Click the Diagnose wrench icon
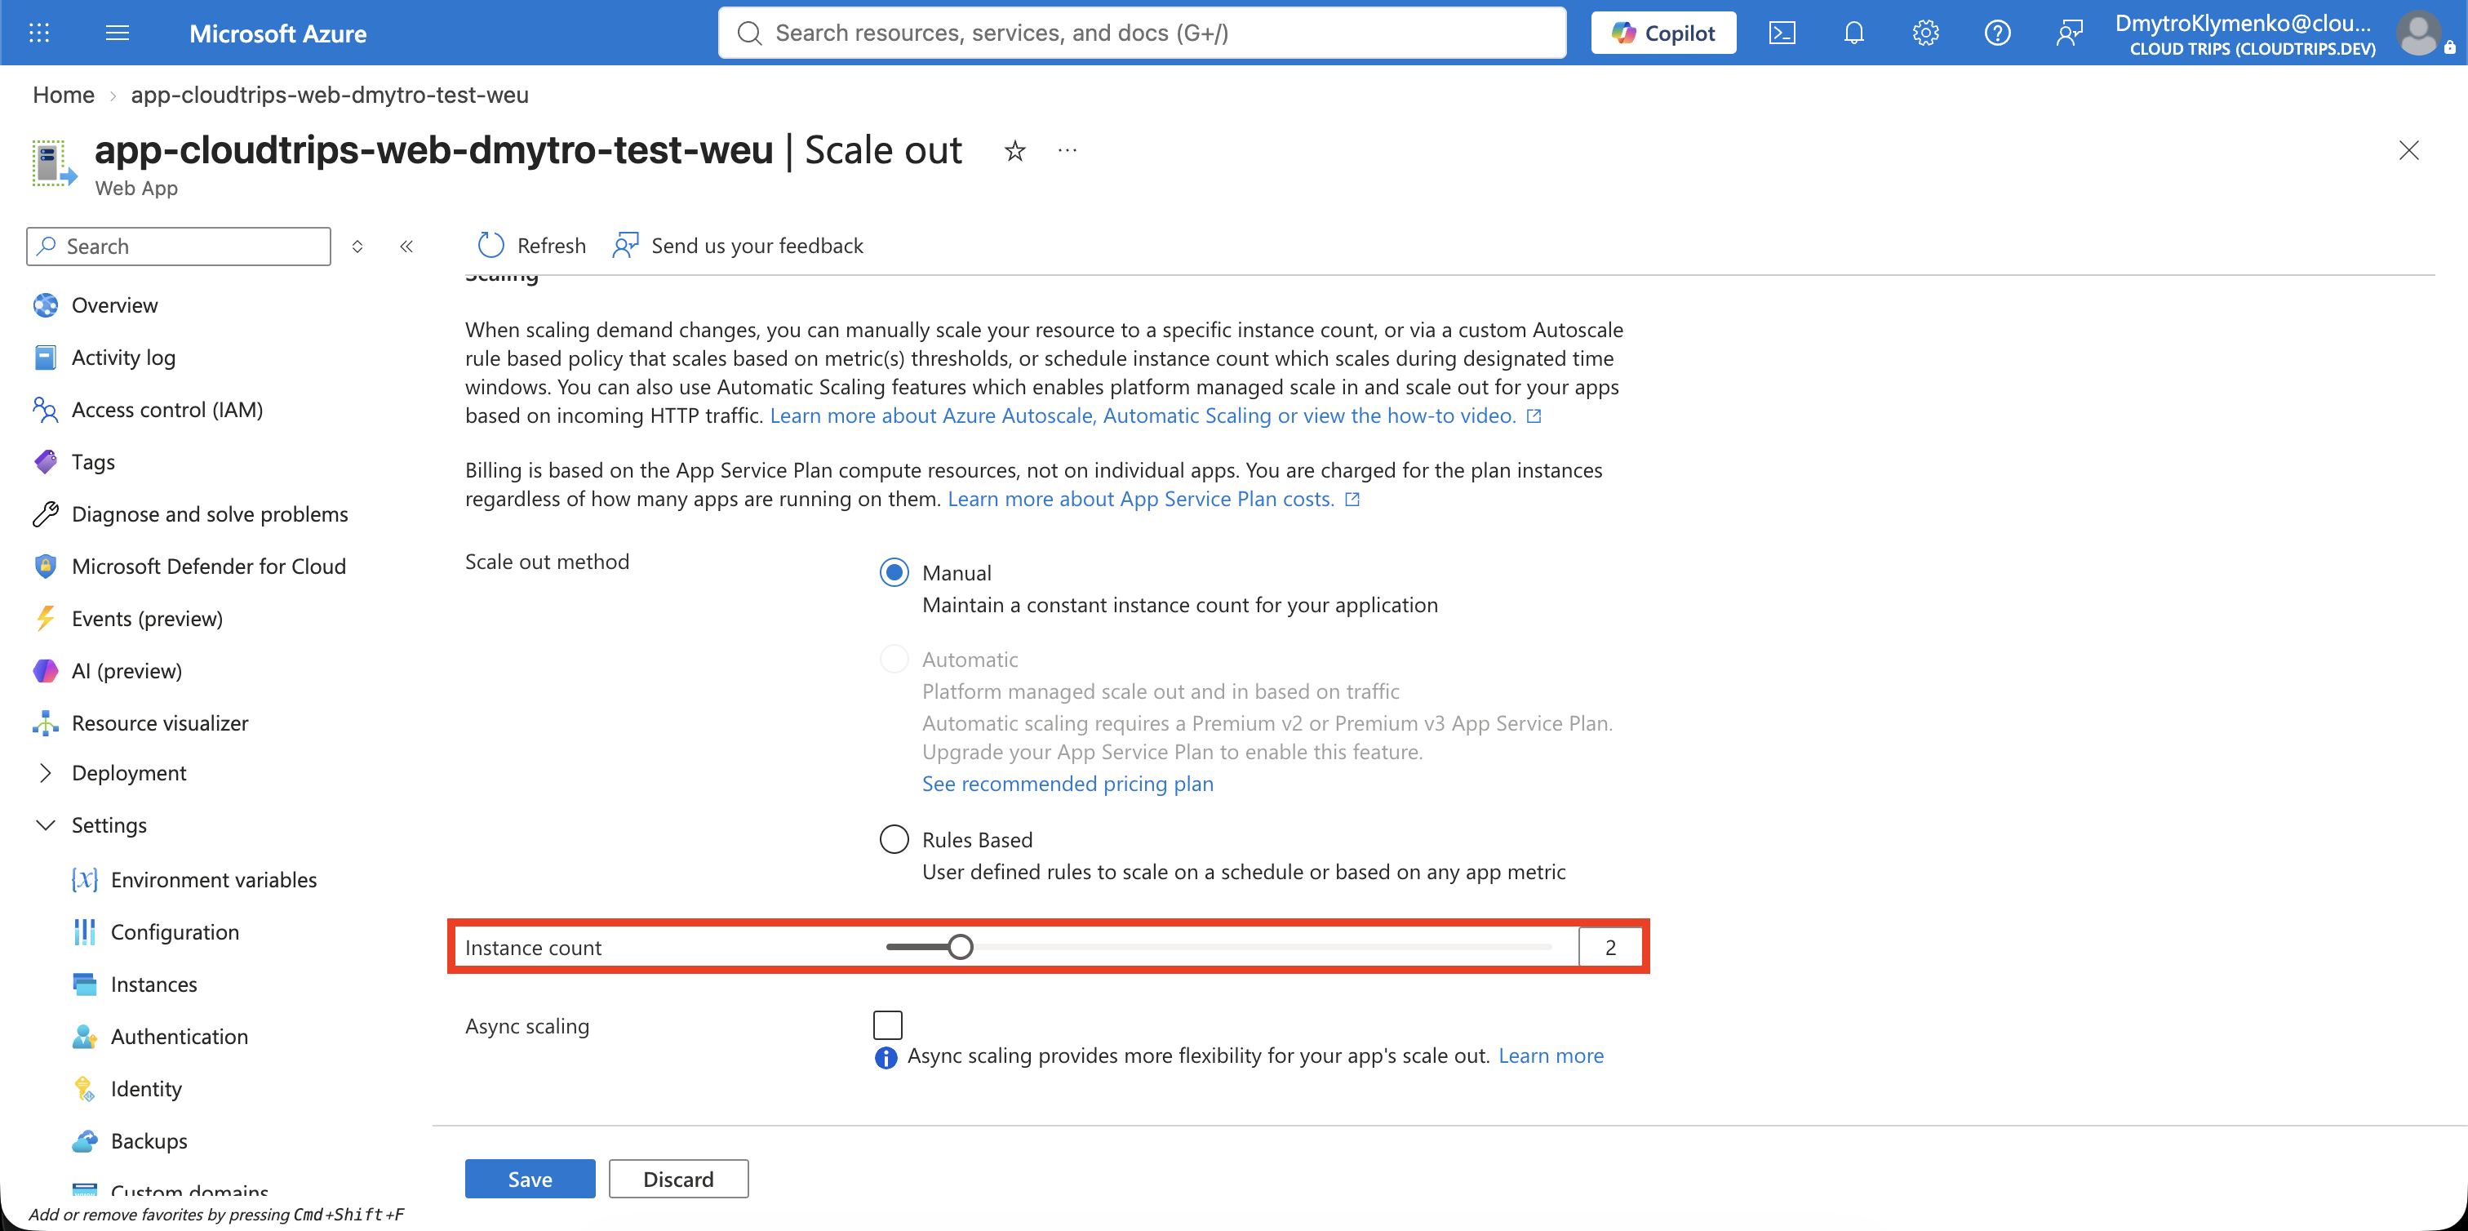This screenshot has width=2468, height=1231. (x=45, y=513)
